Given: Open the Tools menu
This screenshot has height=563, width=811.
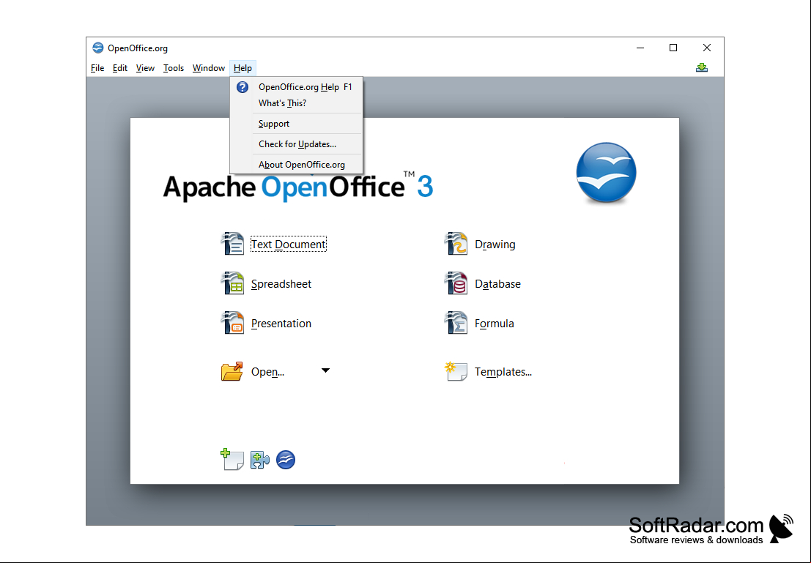Looking at the screenshot, I should (x=174, y=68).
